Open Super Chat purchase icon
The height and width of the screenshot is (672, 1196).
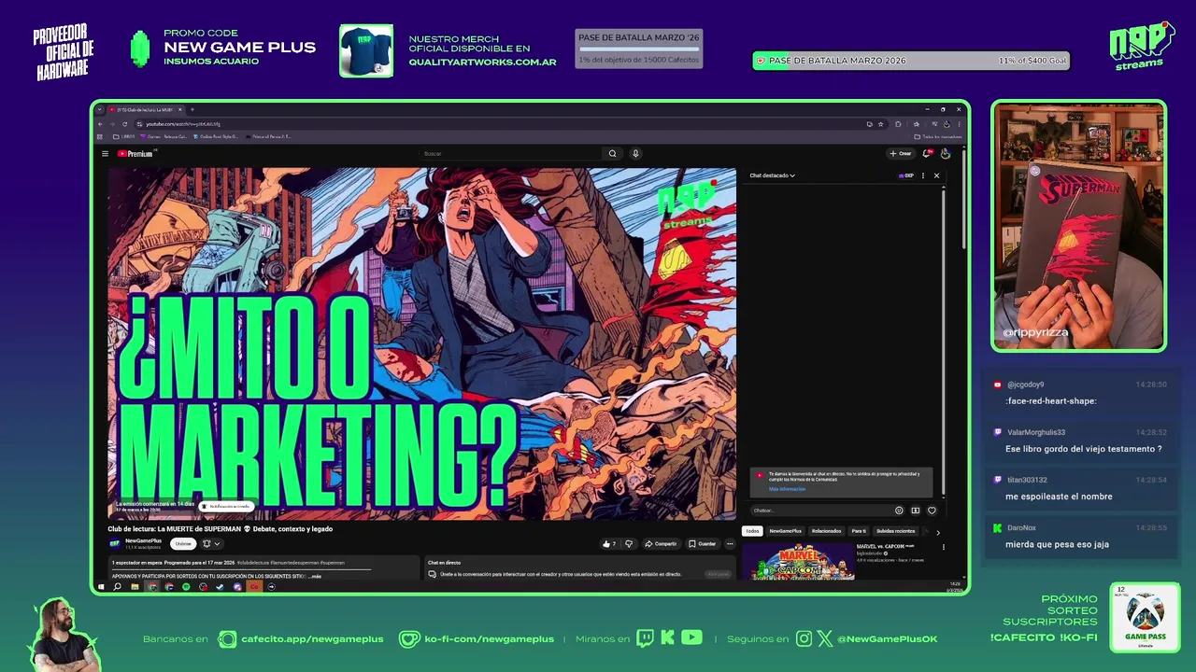916,511
